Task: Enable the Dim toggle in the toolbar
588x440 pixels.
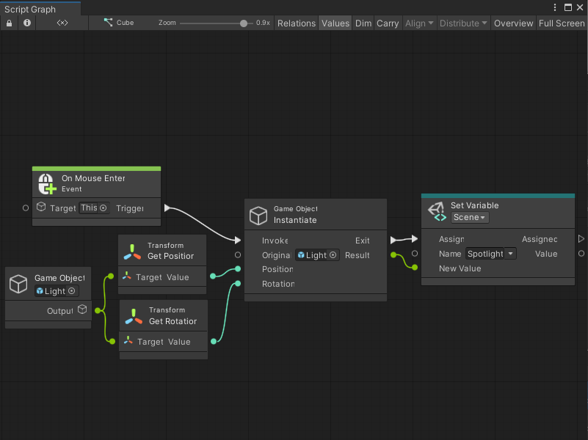Action: pos(363,23)
